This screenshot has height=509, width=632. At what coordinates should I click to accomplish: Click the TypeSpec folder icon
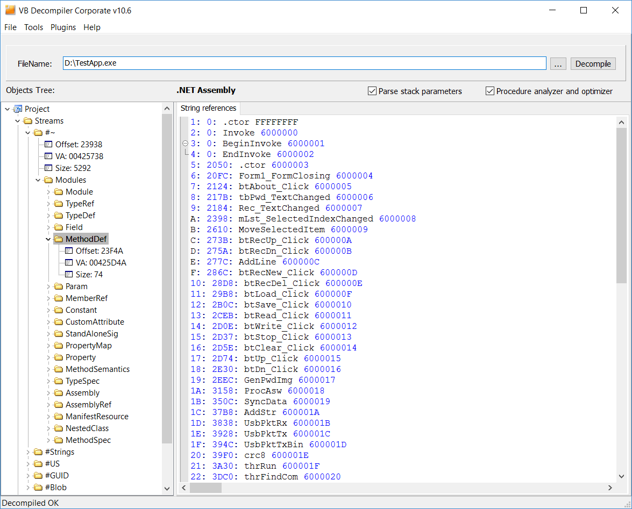tap(59, 381)
